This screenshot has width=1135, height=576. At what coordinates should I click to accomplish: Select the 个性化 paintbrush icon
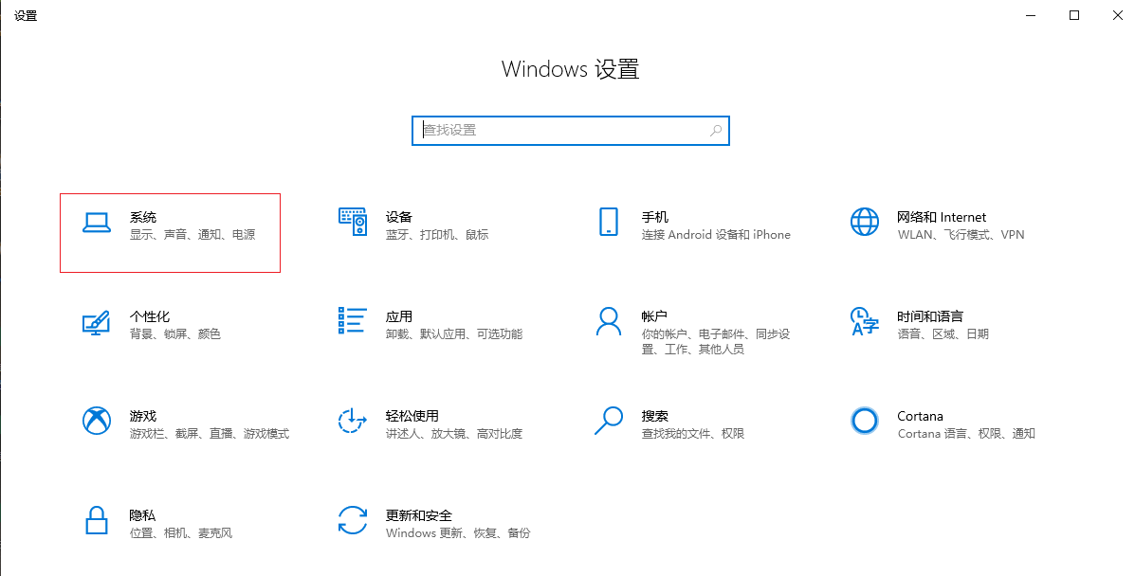coord(96,322)
